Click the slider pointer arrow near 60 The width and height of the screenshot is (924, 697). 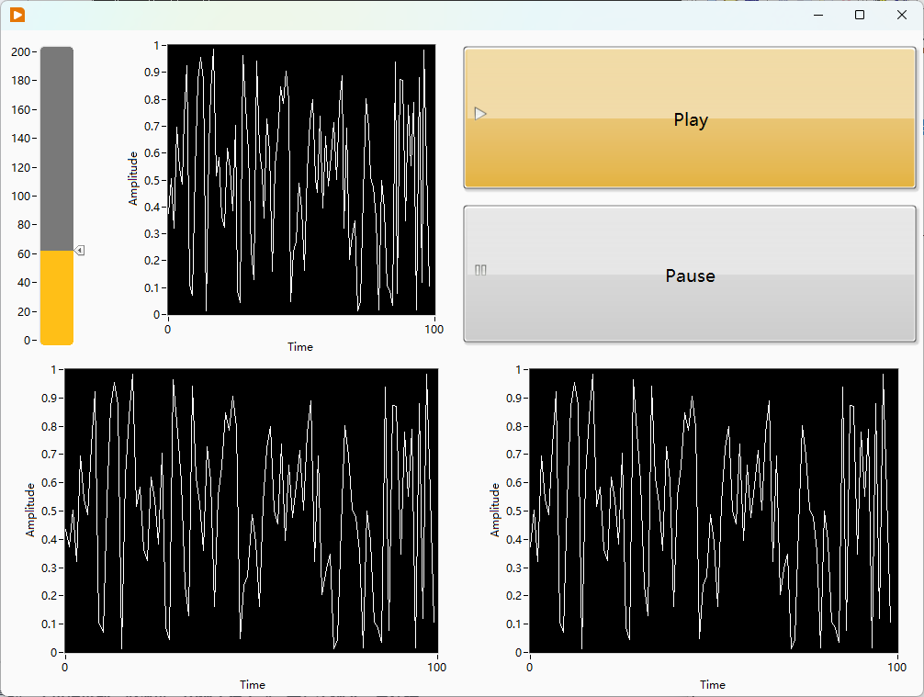point(80,251)
